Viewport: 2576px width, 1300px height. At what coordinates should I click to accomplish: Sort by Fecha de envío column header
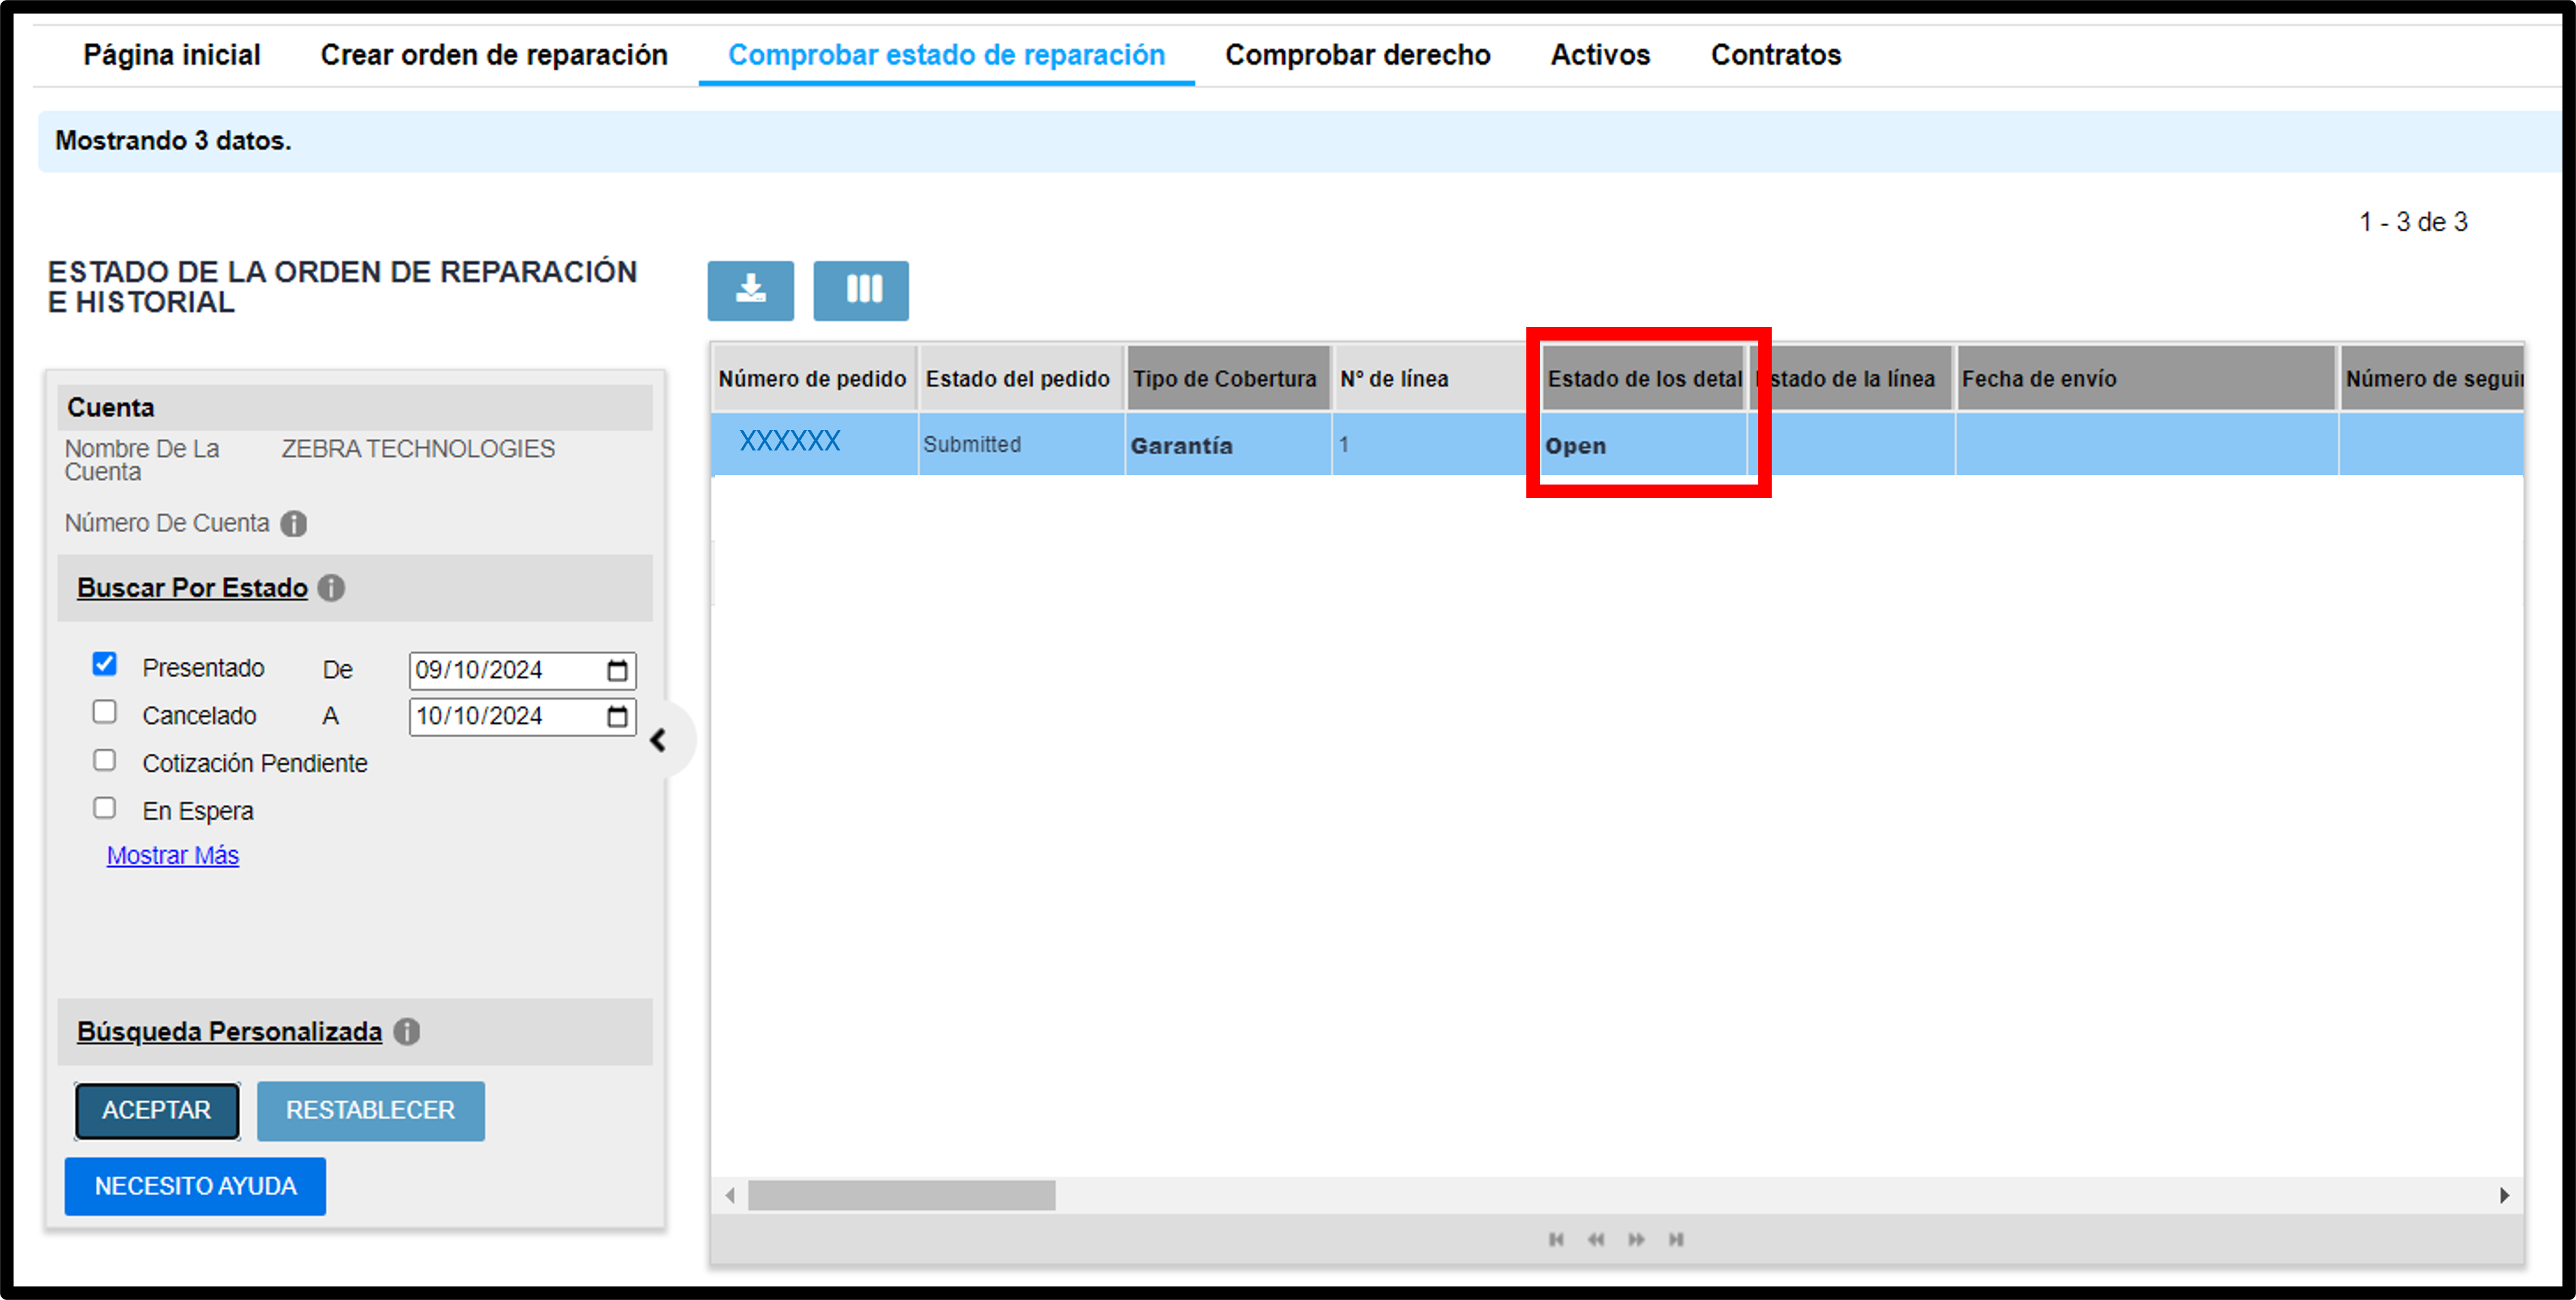click(2146, 378)
